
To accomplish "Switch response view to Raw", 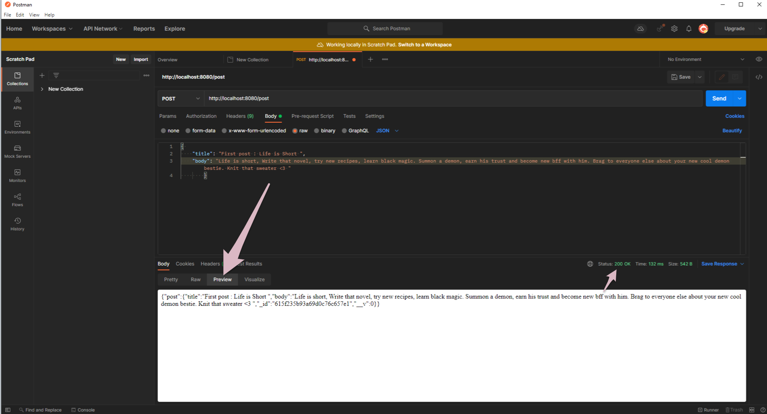I will click(195, 280).
